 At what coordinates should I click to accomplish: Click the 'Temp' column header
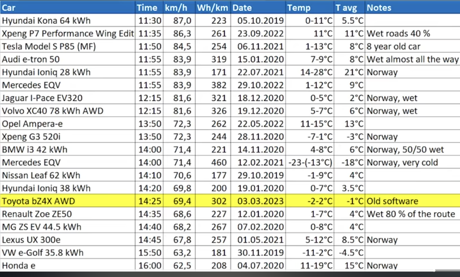click(310, 8)
